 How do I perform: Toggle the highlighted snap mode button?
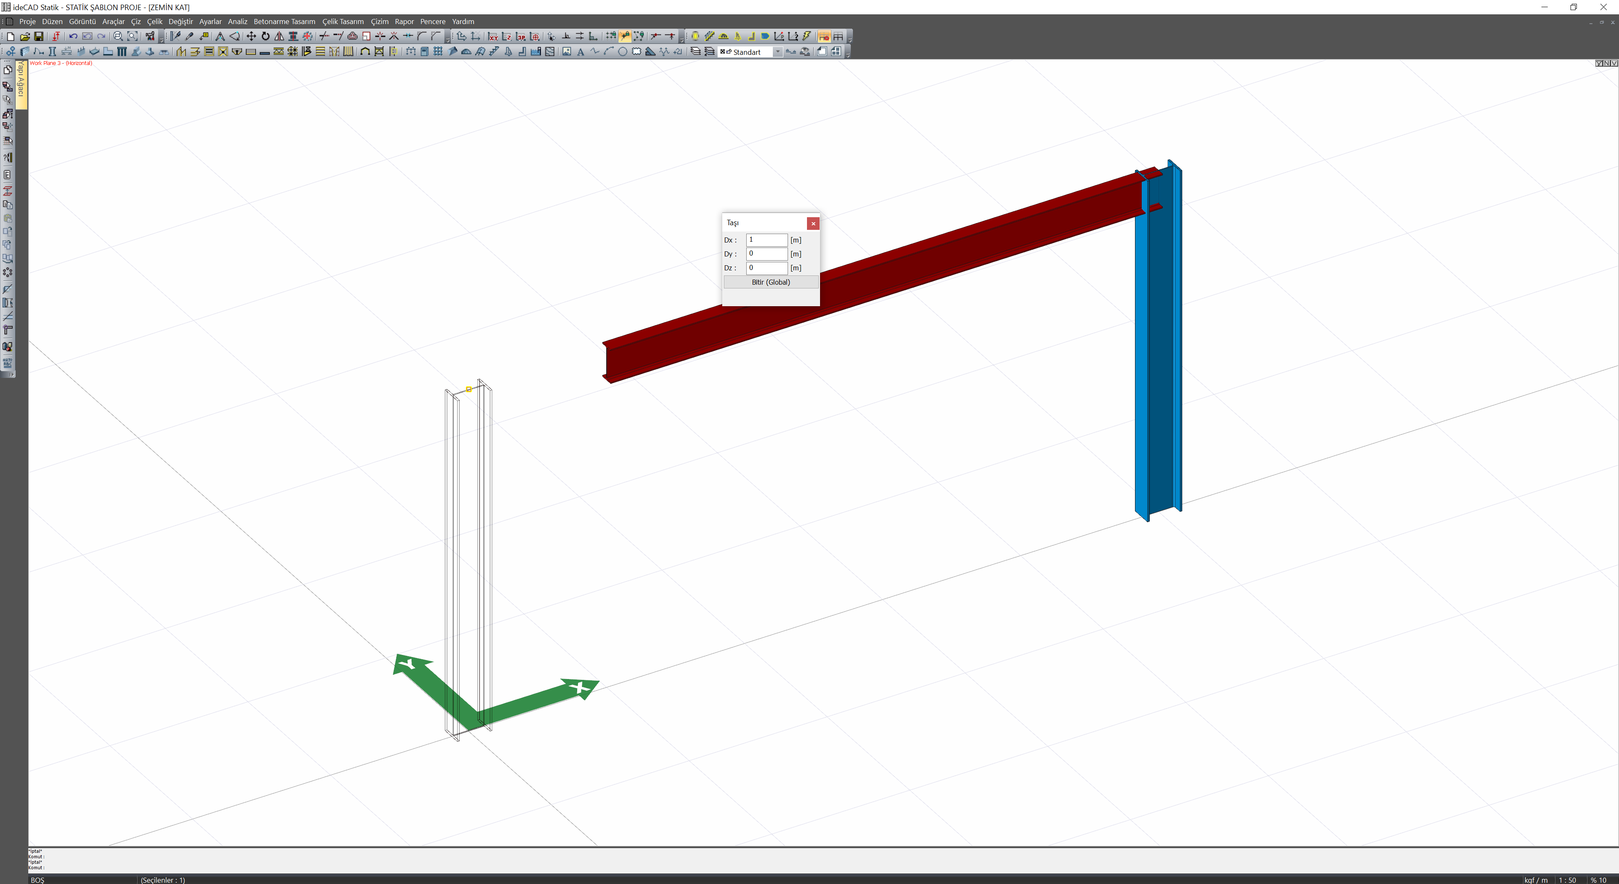(625, 36)
